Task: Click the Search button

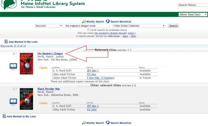Action: coord(173,26)
